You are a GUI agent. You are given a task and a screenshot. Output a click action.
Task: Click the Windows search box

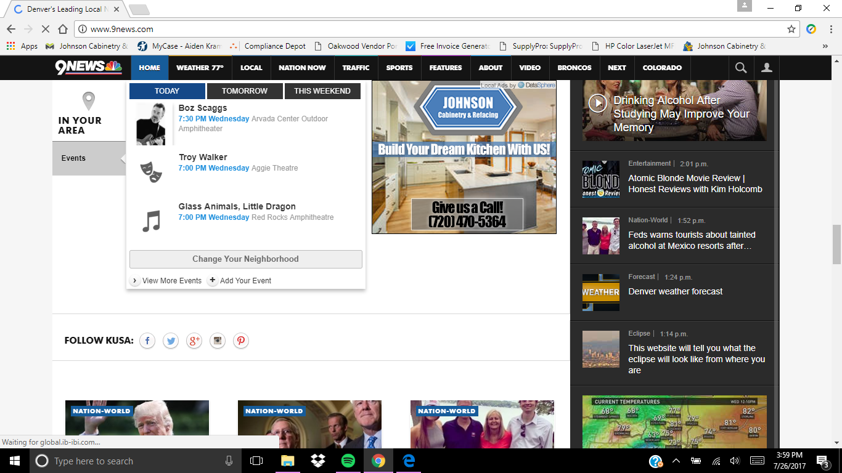tap(136, 461)
